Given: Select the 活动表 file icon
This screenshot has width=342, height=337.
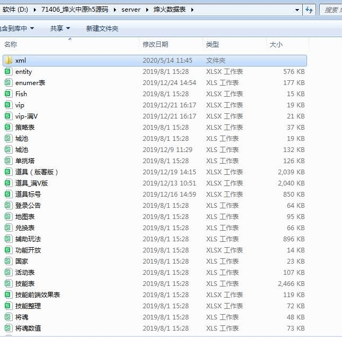Looking at the screenshot, I should click(8, 273).
